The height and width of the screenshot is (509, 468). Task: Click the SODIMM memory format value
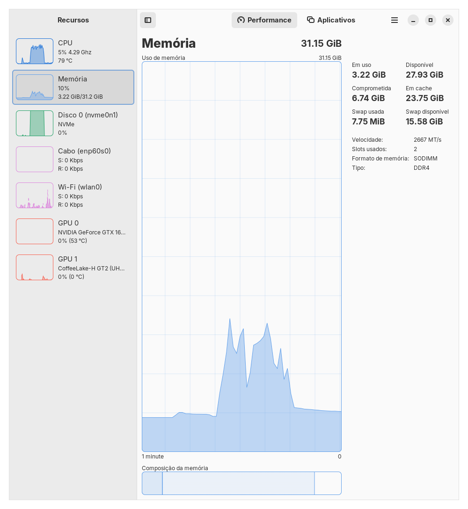tap(425, 159)
